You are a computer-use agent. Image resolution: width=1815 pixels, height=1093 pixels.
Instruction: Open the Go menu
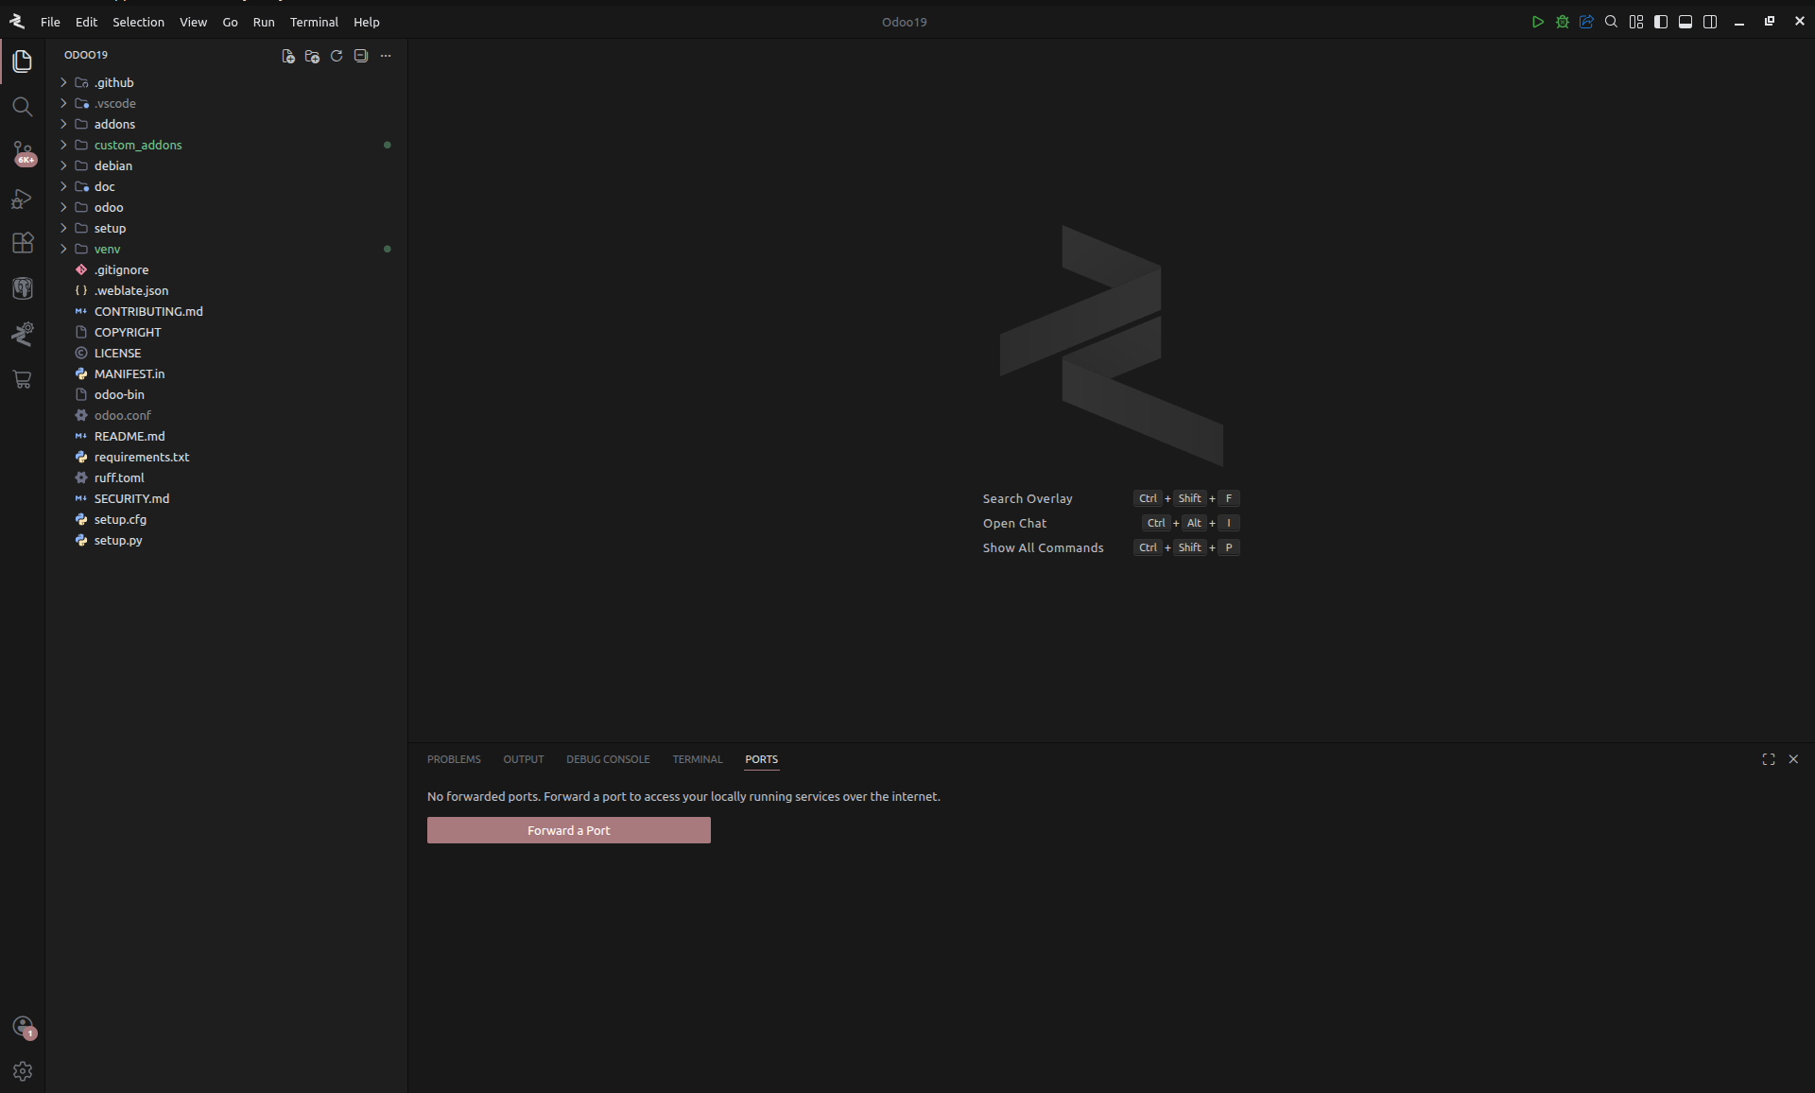point(230,22)
